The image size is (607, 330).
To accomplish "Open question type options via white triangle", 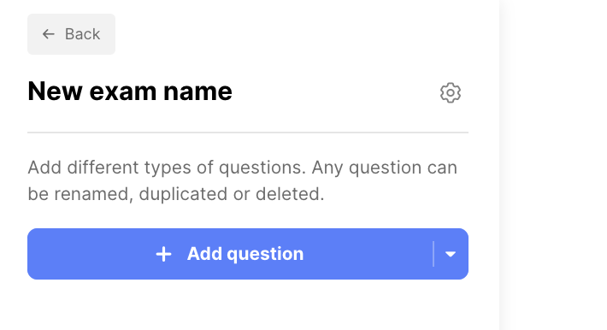I will 451,255.
